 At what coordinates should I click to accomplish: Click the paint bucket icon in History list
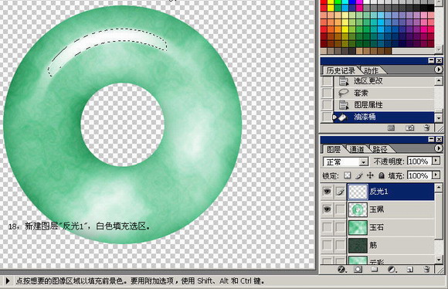(x=342, y=117)
